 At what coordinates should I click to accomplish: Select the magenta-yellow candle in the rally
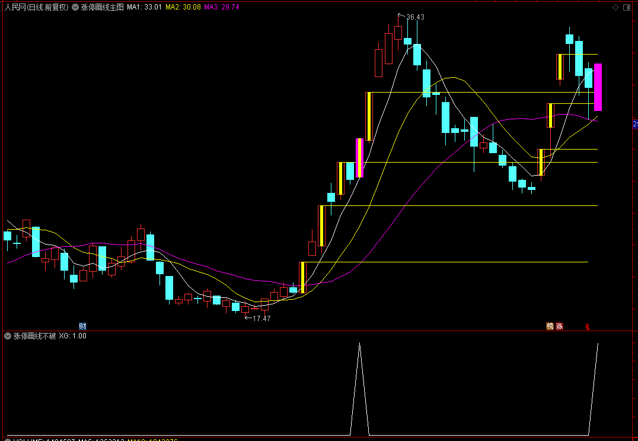point(360,158)
